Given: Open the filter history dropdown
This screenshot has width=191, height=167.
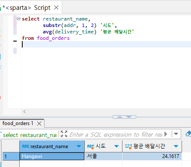Looking at the screenshot, I should [176, 134].
